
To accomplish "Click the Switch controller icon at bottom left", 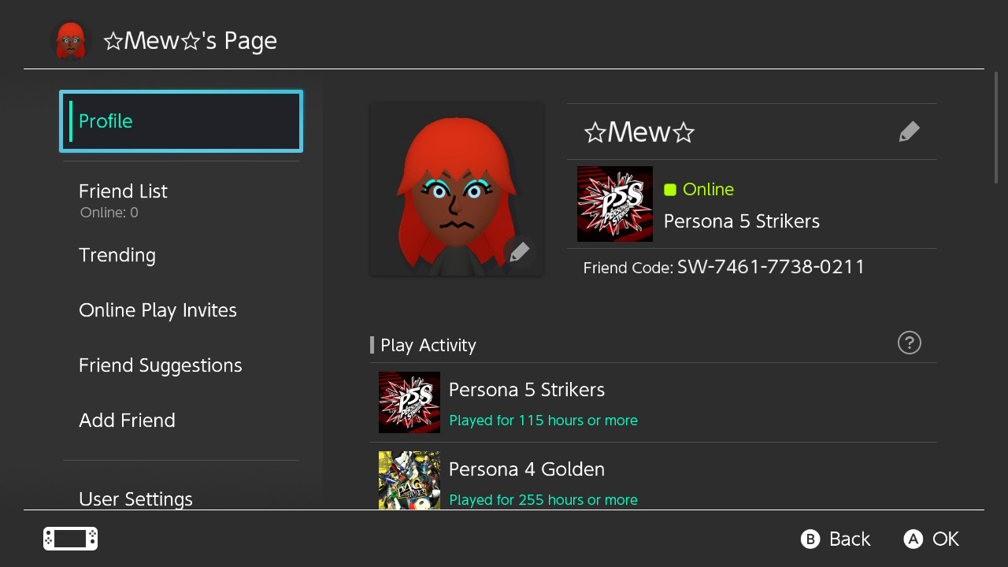I will 70,539.
